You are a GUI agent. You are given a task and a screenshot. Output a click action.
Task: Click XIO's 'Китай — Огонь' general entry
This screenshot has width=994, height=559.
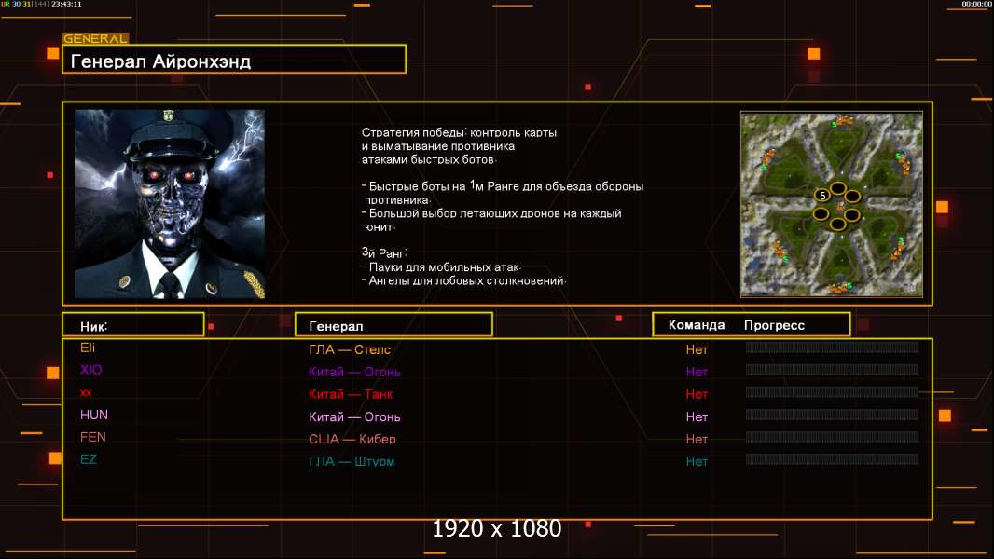[354, 372]
